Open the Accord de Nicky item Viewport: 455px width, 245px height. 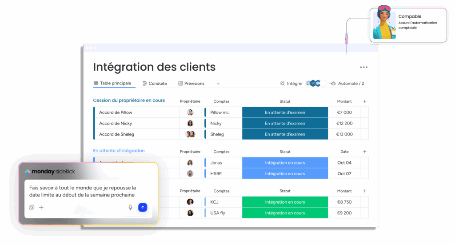pos(116,123)
